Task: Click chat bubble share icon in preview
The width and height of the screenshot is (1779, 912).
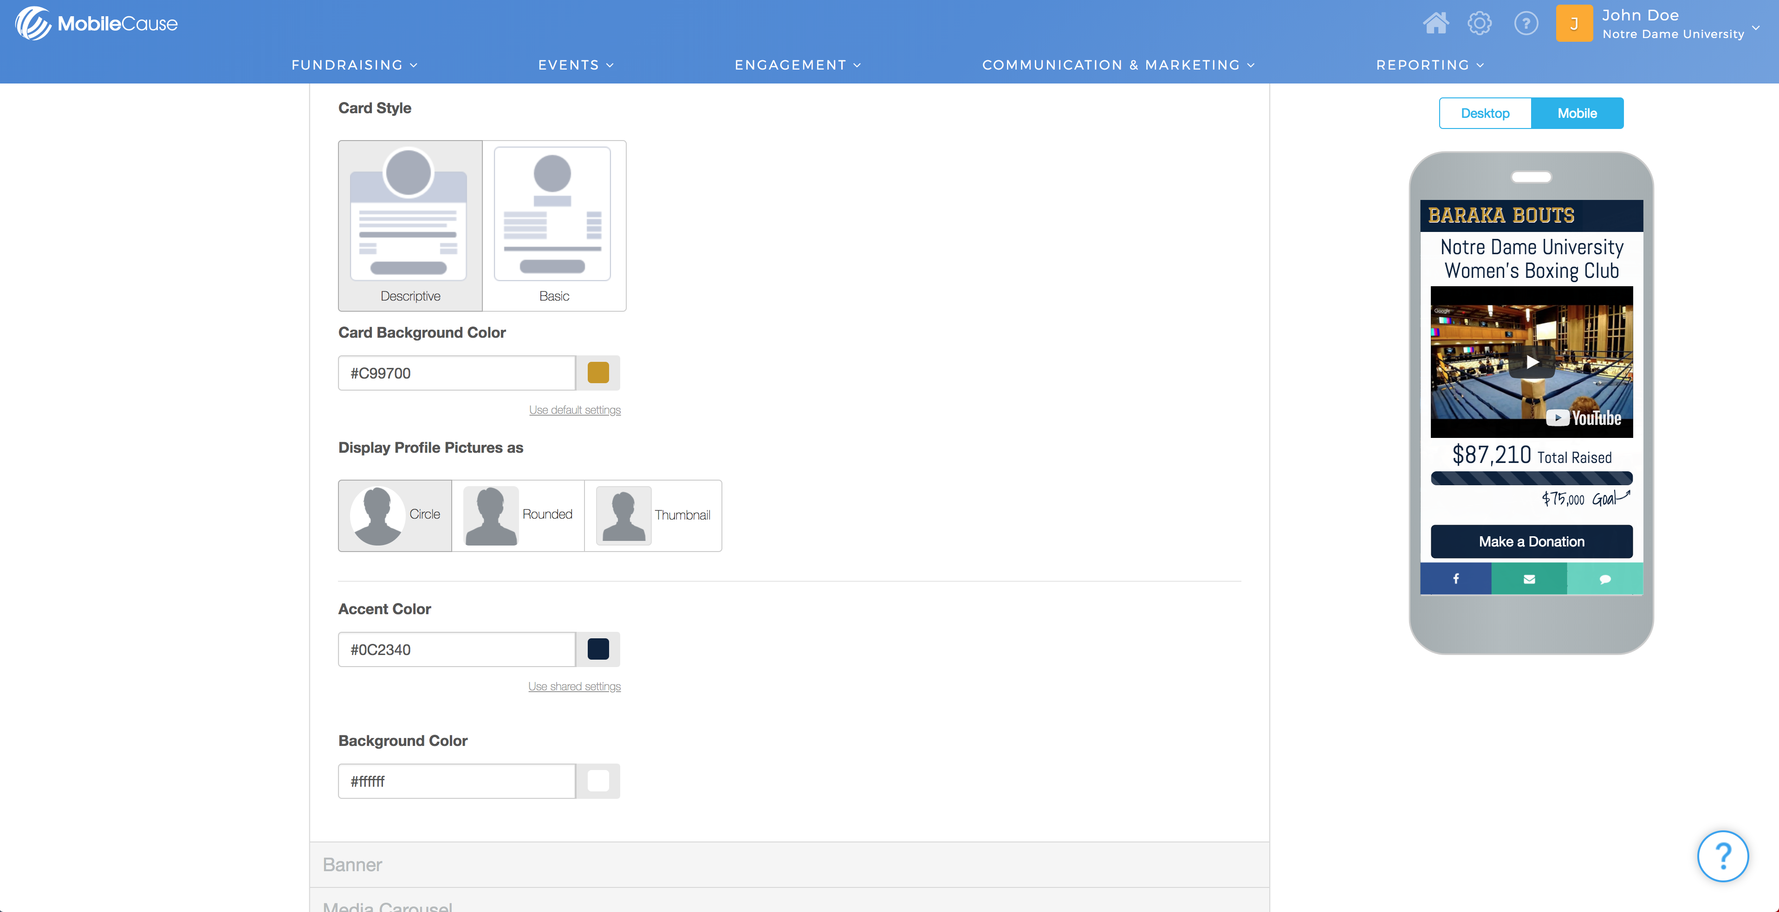Action: click(x=1605, y=579)
